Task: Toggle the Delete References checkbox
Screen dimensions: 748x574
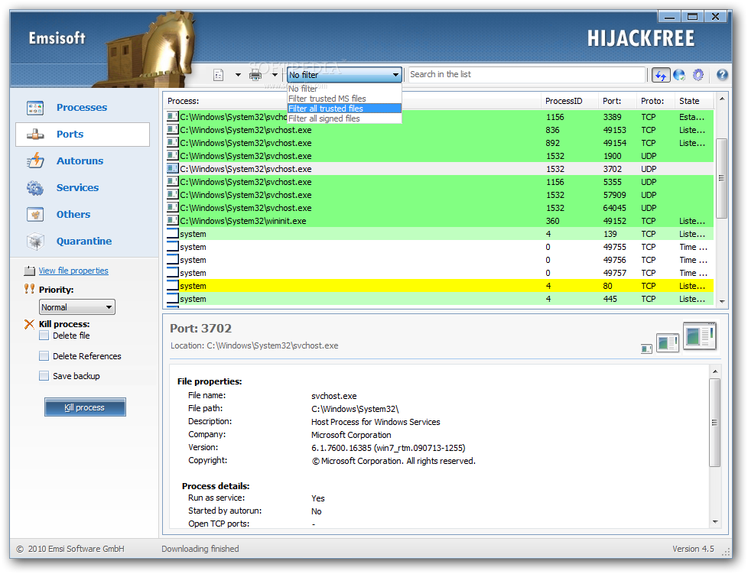Action: coord(44,356)
